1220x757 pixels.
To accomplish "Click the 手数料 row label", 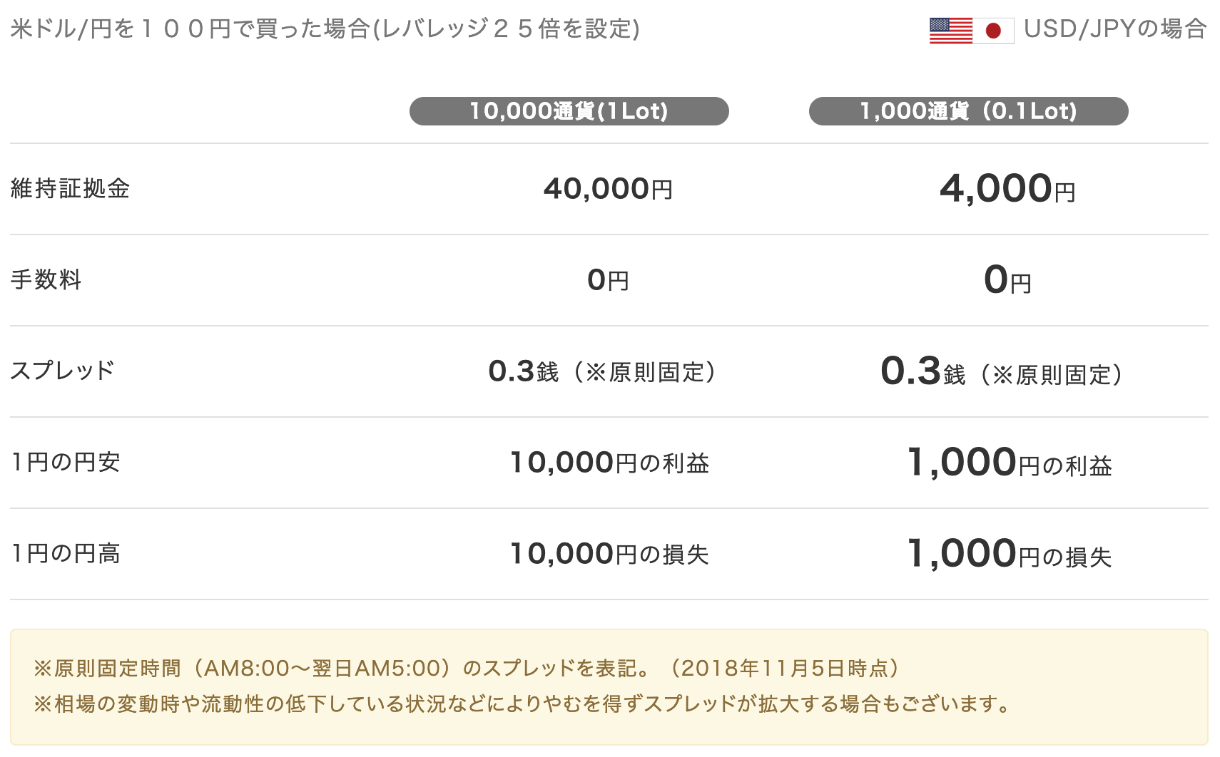I will 46,279.
